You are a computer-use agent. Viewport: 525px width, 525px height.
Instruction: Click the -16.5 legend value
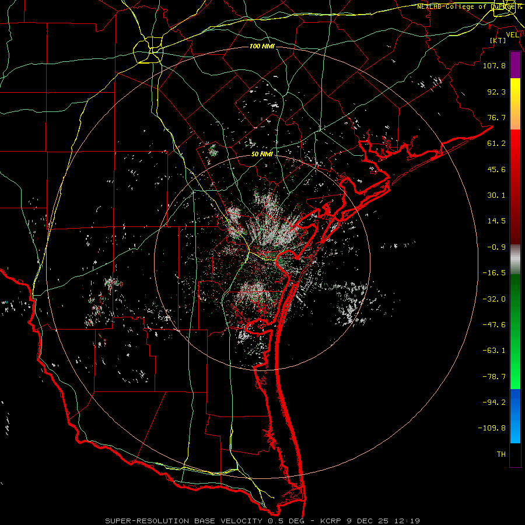[x=494, y=273]
